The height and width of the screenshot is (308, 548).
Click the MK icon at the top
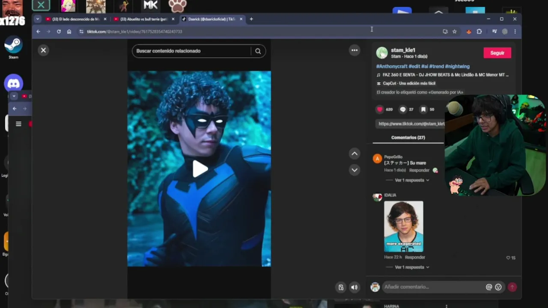coord(150,5)
